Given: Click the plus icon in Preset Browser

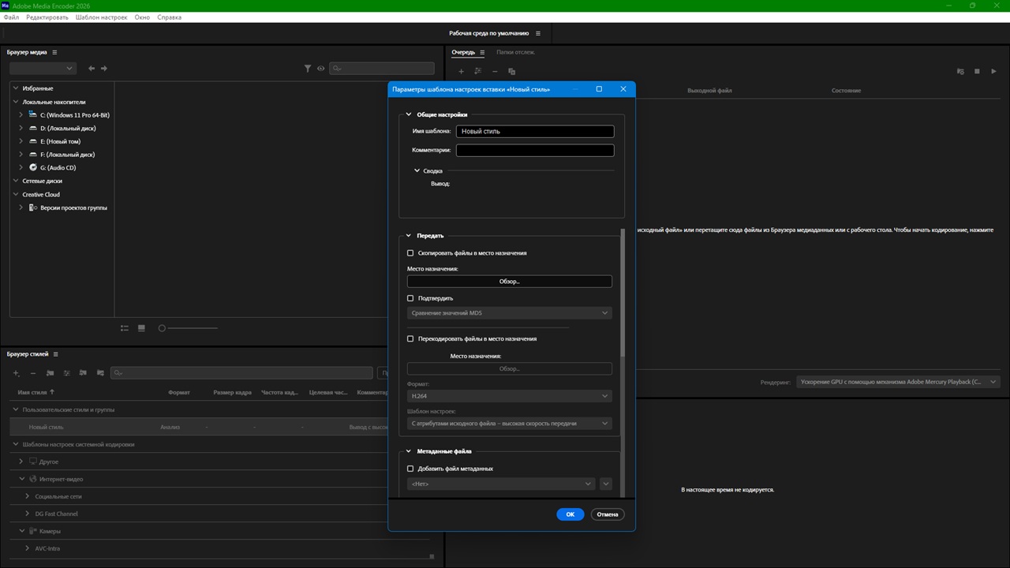Looking at the screenshot, I should [16, 373].
